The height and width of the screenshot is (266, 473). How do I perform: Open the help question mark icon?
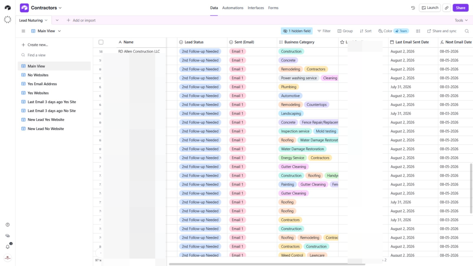(8, 225)
